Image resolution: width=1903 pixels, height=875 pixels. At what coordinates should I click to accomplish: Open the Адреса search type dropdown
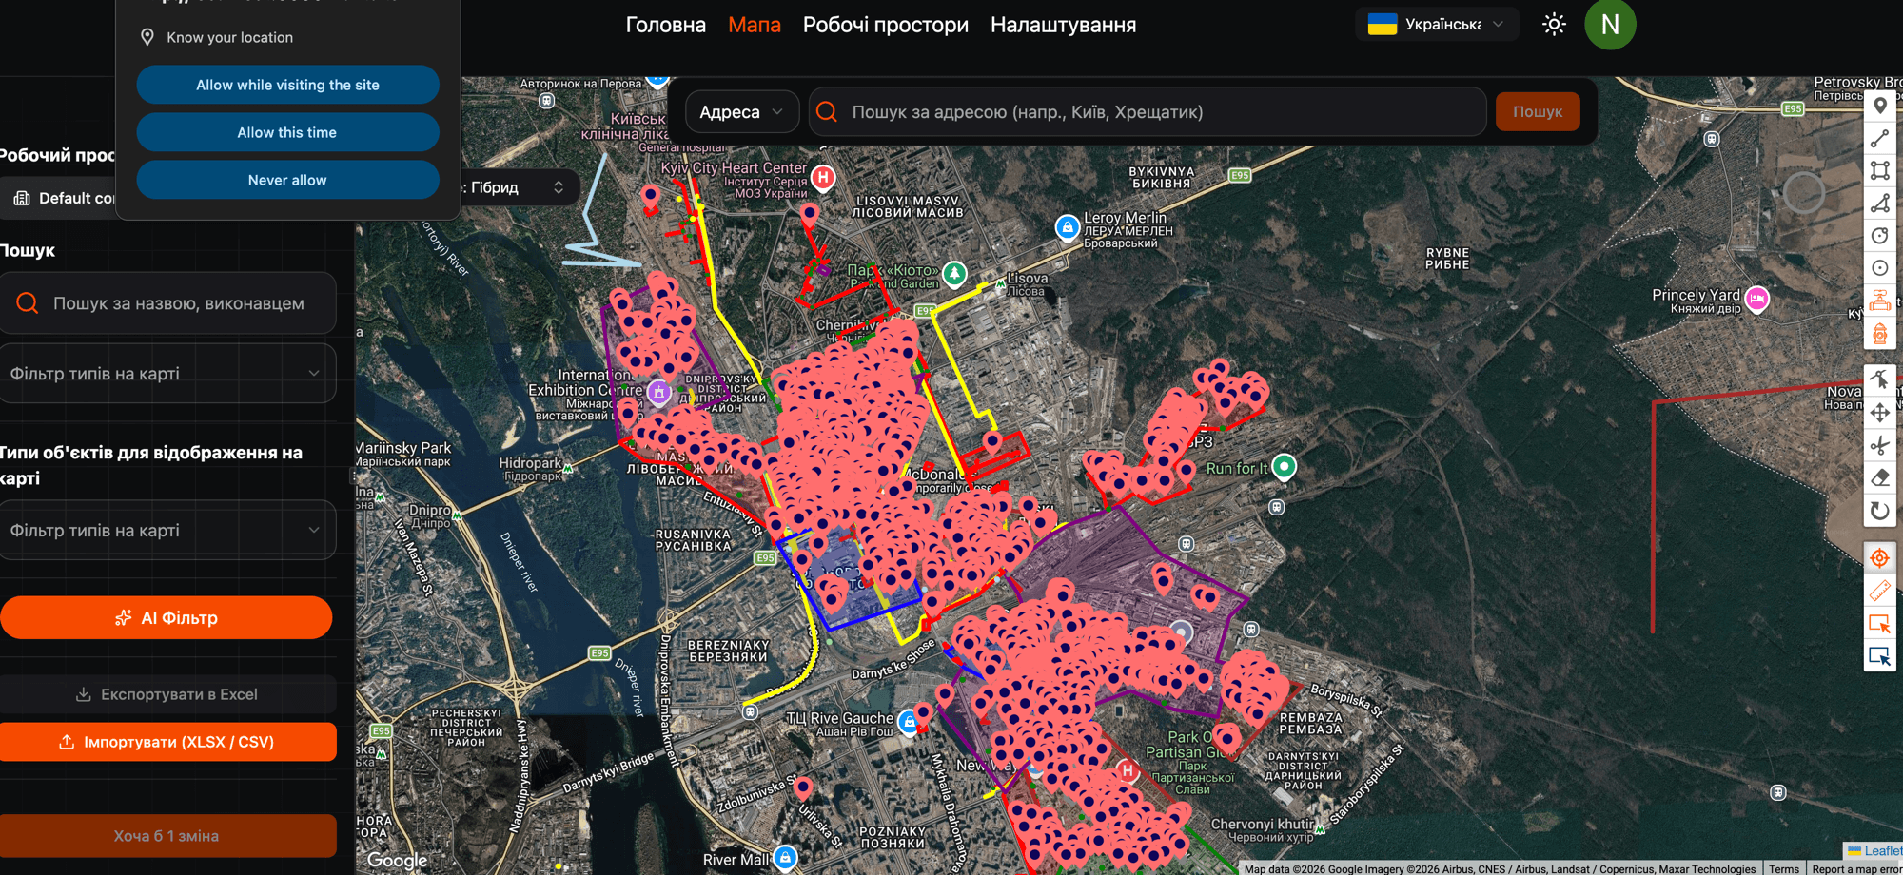coord(741,112)
